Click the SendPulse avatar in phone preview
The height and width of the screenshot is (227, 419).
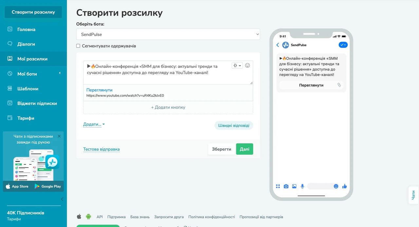pos(285,45)
